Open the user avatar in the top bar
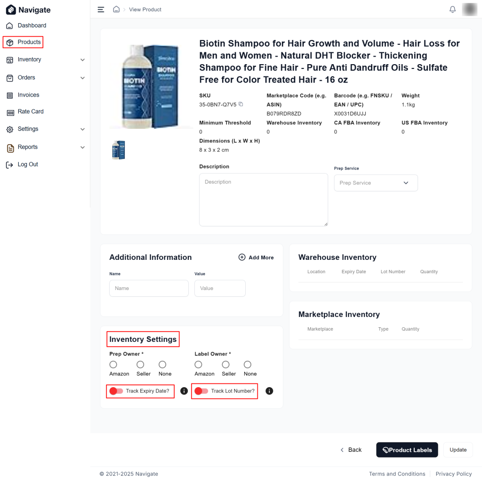482x482 pixels. (469, 9)
